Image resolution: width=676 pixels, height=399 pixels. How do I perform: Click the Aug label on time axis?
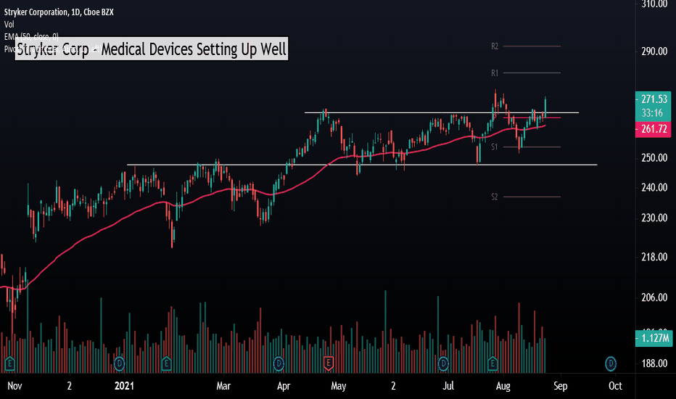coord(503,386)
